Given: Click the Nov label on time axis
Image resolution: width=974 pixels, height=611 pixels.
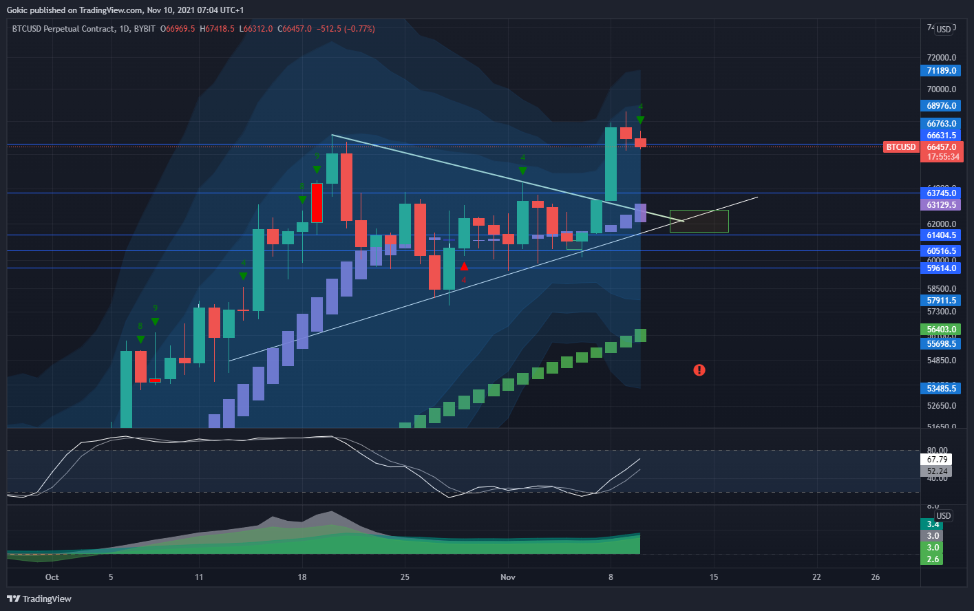Looking at the screenshot, I should (508, 577).
